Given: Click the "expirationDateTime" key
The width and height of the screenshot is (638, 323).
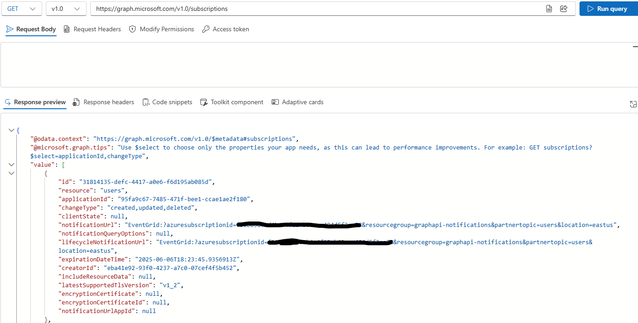Looking at the screenshot, I should click(x=93, y=259).
